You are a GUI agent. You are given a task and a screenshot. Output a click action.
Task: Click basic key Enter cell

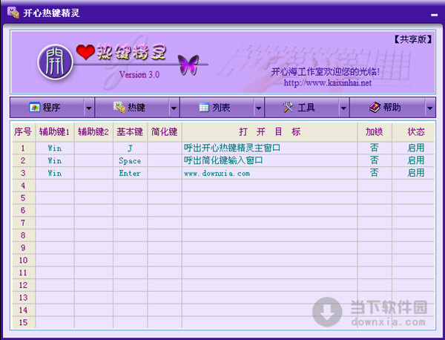[x=130, y=173]
